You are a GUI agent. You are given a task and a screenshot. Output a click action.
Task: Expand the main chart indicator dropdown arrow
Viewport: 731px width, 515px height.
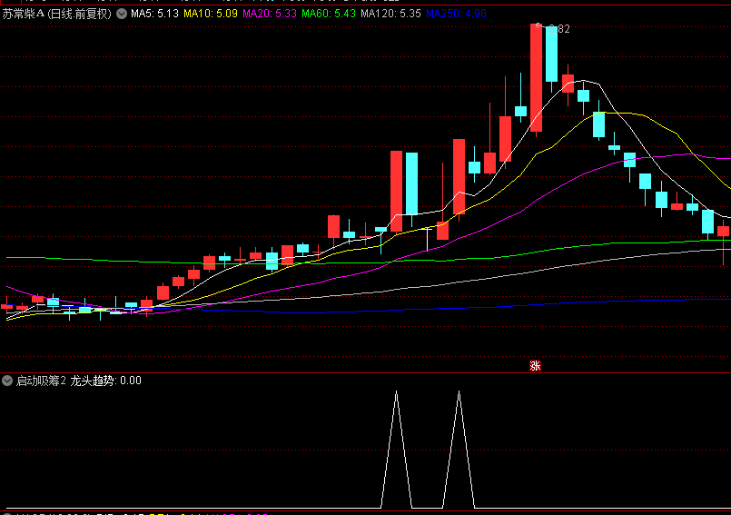(x=122, y=15)
